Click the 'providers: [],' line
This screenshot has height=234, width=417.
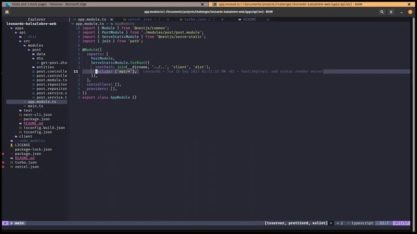pos(102,89)
